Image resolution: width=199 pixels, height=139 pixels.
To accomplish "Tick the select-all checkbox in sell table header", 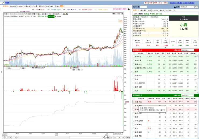I will click(133, 99).
